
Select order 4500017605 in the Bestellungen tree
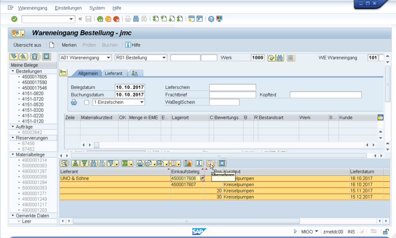[34, 77]
